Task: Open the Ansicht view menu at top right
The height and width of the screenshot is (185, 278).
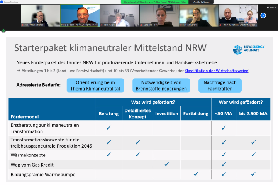Action: tap(271, 7)
